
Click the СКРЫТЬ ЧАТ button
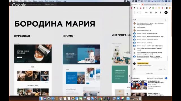[149, 74]
